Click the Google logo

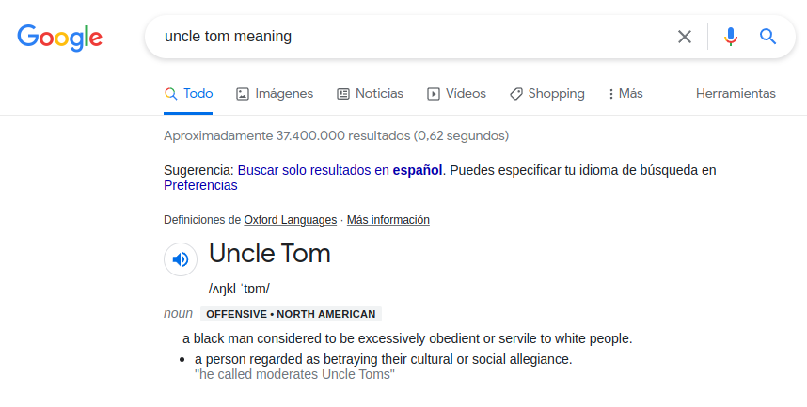point(59,38)
